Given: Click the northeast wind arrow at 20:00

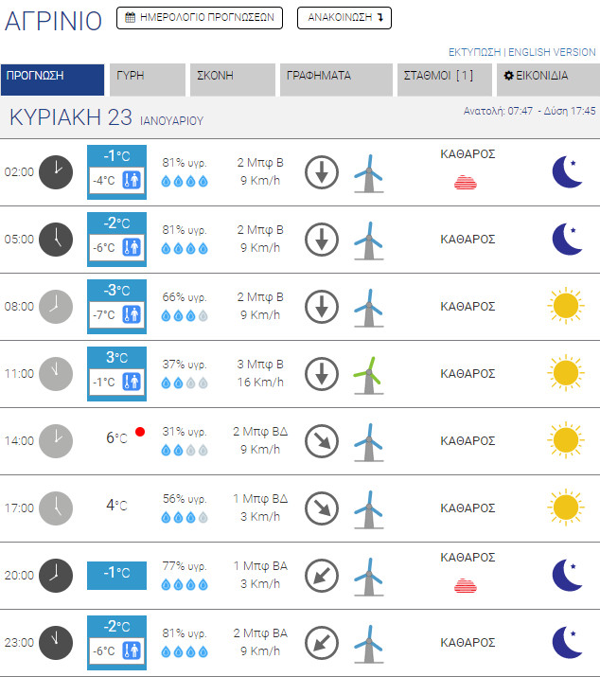Looking at the screenshot, I should 322,576.
